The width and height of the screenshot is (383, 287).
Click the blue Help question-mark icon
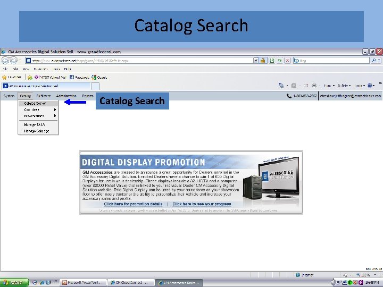point(370,86)
